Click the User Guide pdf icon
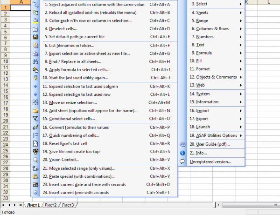 [182, 144]
